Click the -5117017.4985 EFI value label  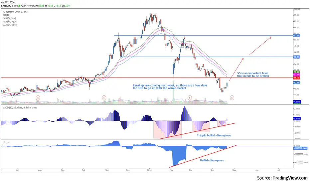pos(300,148)
